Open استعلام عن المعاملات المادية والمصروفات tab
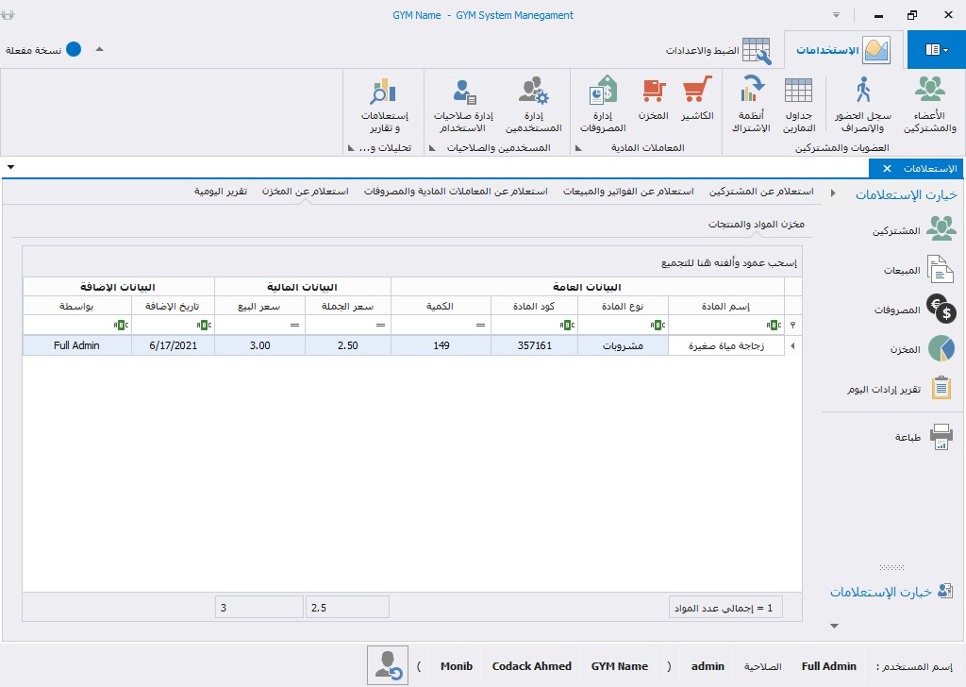This screenshot has height=687, width=966. click(x=456, y=191)
